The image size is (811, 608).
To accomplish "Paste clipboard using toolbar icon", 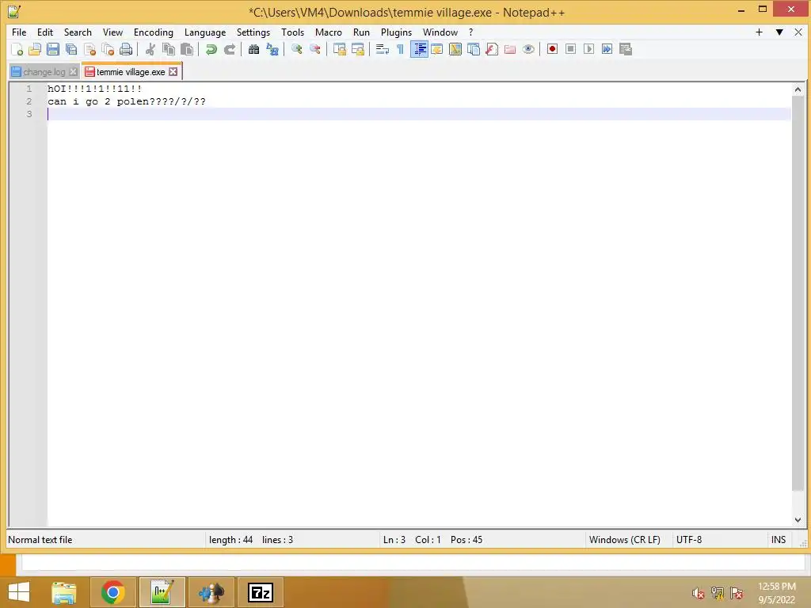I will tap(187, 49).
